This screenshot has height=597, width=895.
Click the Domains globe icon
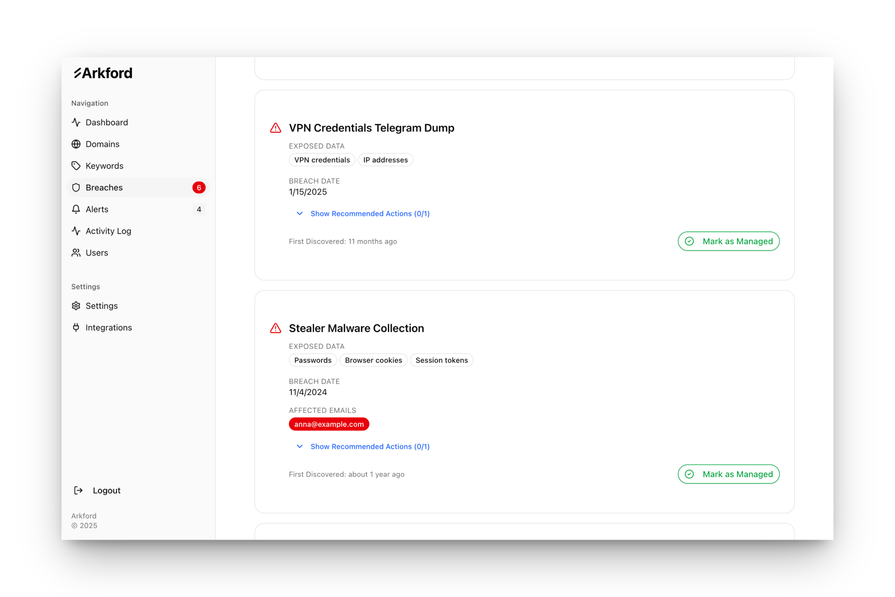(76, 144)
